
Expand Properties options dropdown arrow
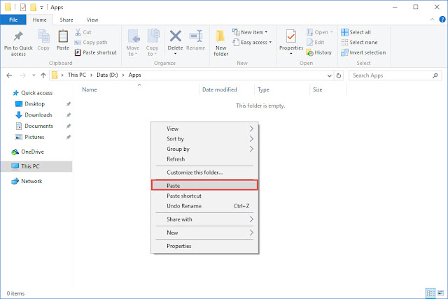[291, 54]
